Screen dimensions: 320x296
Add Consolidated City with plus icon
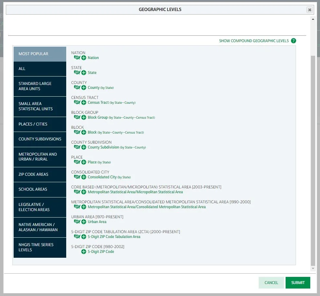pyautogui.click(x=84, y=177)
